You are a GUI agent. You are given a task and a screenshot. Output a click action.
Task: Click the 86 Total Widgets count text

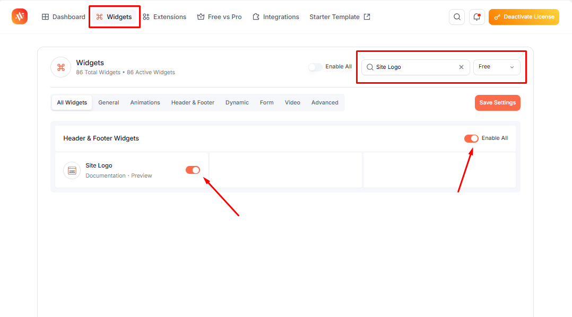98,73
